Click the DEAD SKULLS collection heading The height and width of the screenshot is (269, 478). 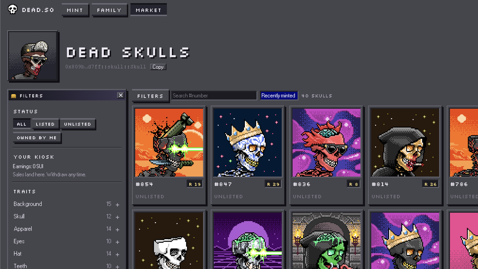128,52
